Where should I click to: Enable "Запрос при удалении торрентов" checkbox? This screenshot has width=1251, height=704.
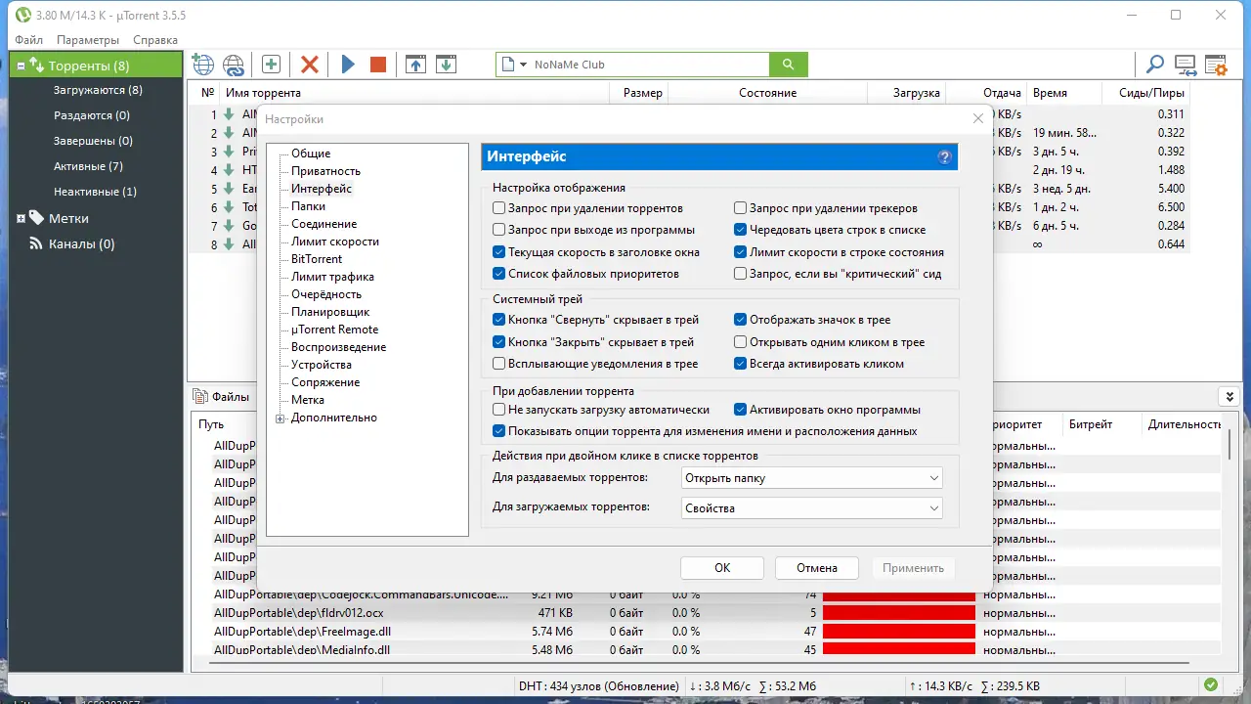click(499, 208)
